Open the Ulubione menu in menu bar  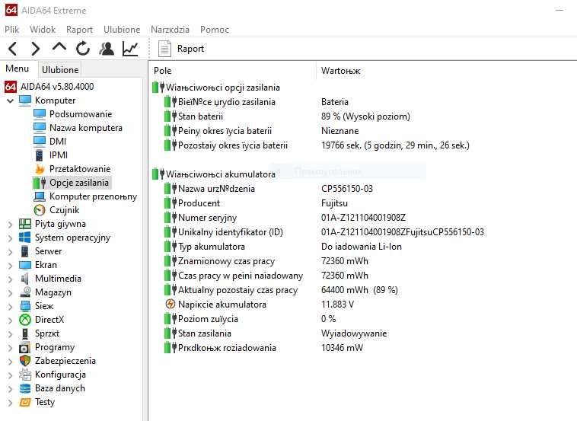(122, 30)
